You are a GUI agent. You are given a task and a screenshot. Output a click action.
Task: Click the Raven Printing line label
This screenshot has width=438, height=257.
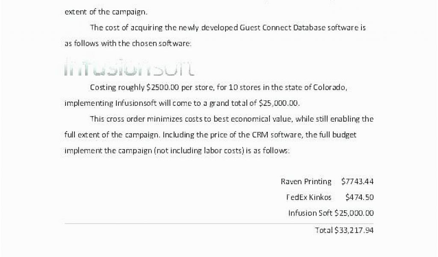(x=306, y=182)
